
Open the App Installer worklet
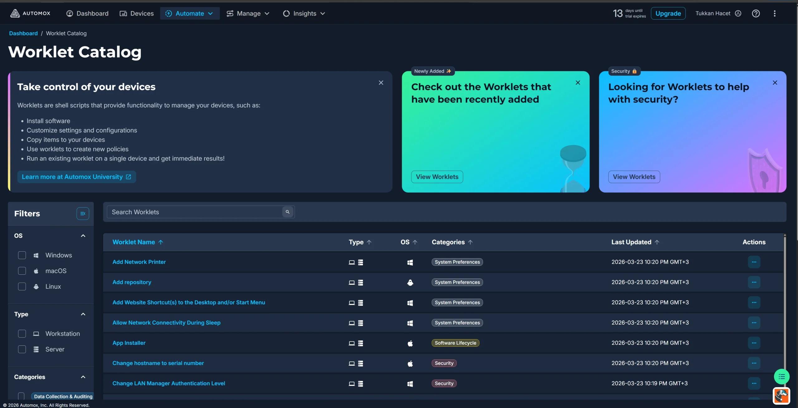(x=129, y=343)
